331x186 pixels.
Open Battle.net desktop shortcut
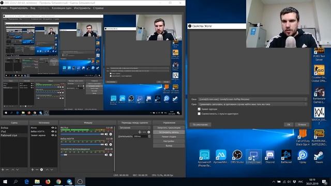coord(286,157)
